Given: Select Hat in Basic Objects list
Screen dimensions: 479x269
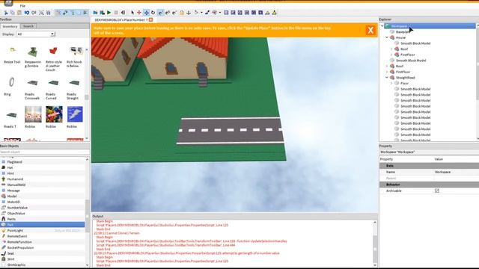Looking at the screenshot, I should [43, 167].
